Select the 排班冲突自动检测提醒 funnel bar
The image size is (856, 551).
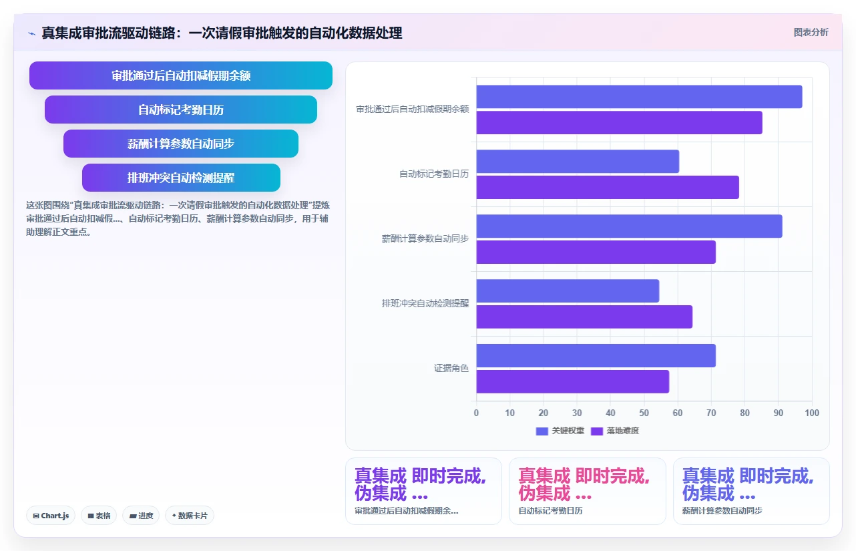(181, 178)
